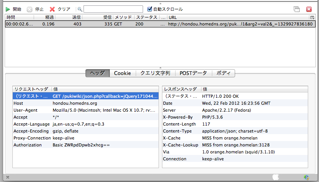Toggle the auto scroll (自動スクロール) checkbox
The image size is (319, 182).
[150, 9]
